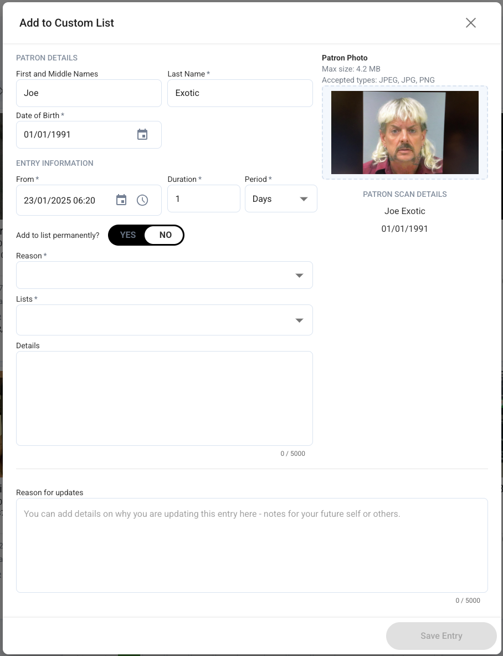Screen dimensions: 503x656
Task: Click the Save Entry button
Action: pos(441,635)
